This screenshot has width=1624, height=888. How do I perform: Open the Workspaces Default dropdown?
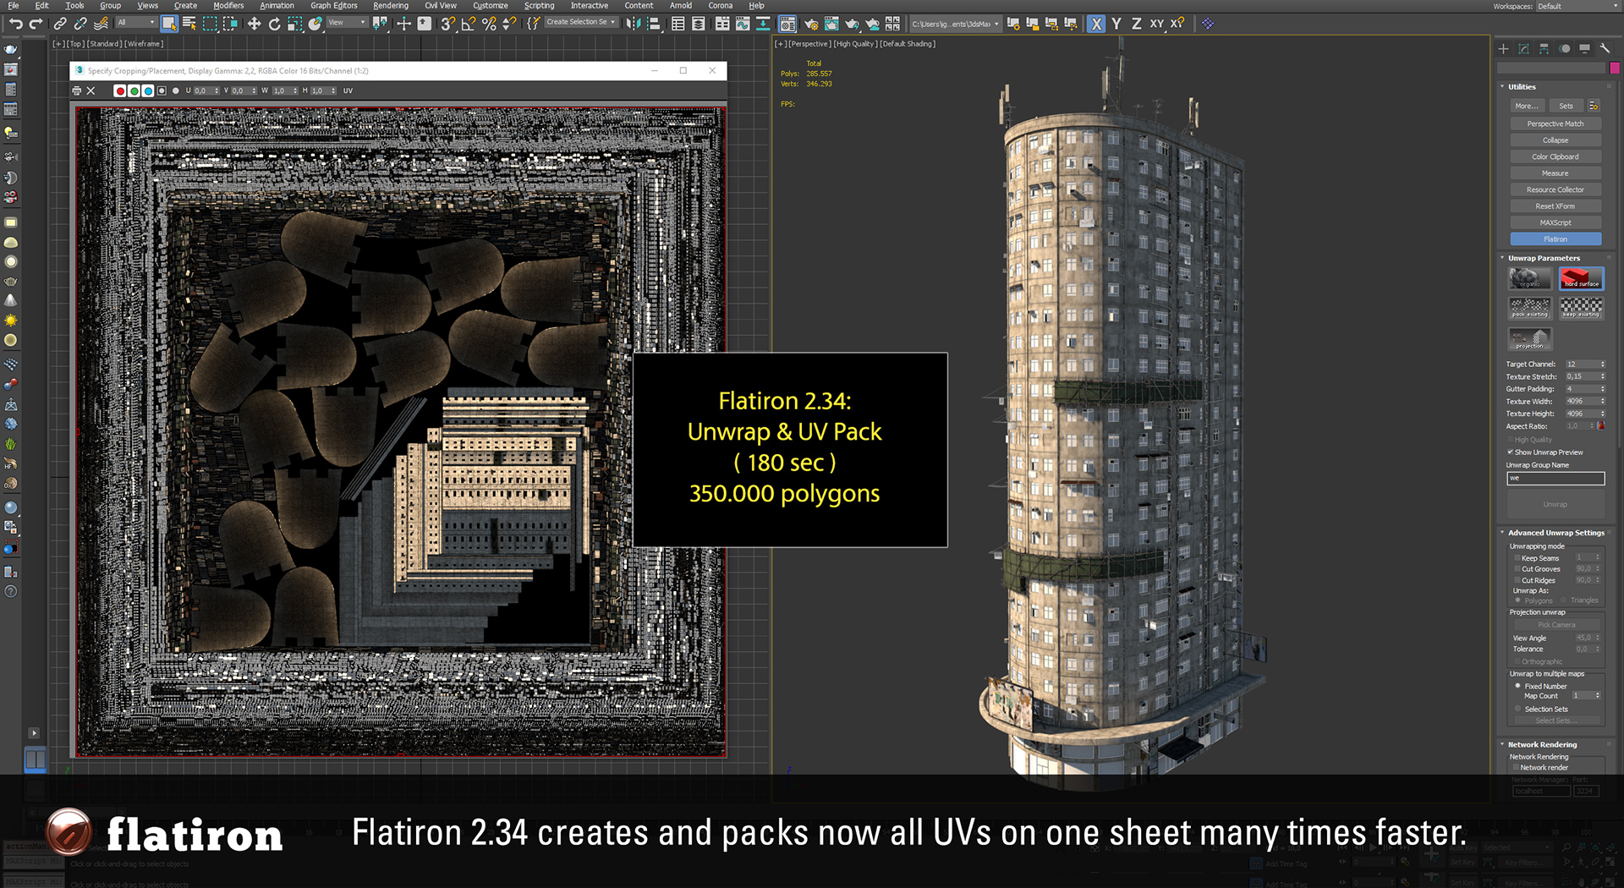pyautogui.click(x=1577, y=6)
